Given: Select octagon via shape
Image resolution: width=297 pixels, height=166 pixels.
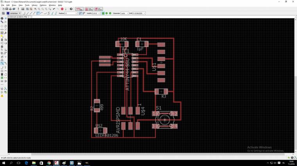Looking at the screenshot, I should click(x=110, y=13).
